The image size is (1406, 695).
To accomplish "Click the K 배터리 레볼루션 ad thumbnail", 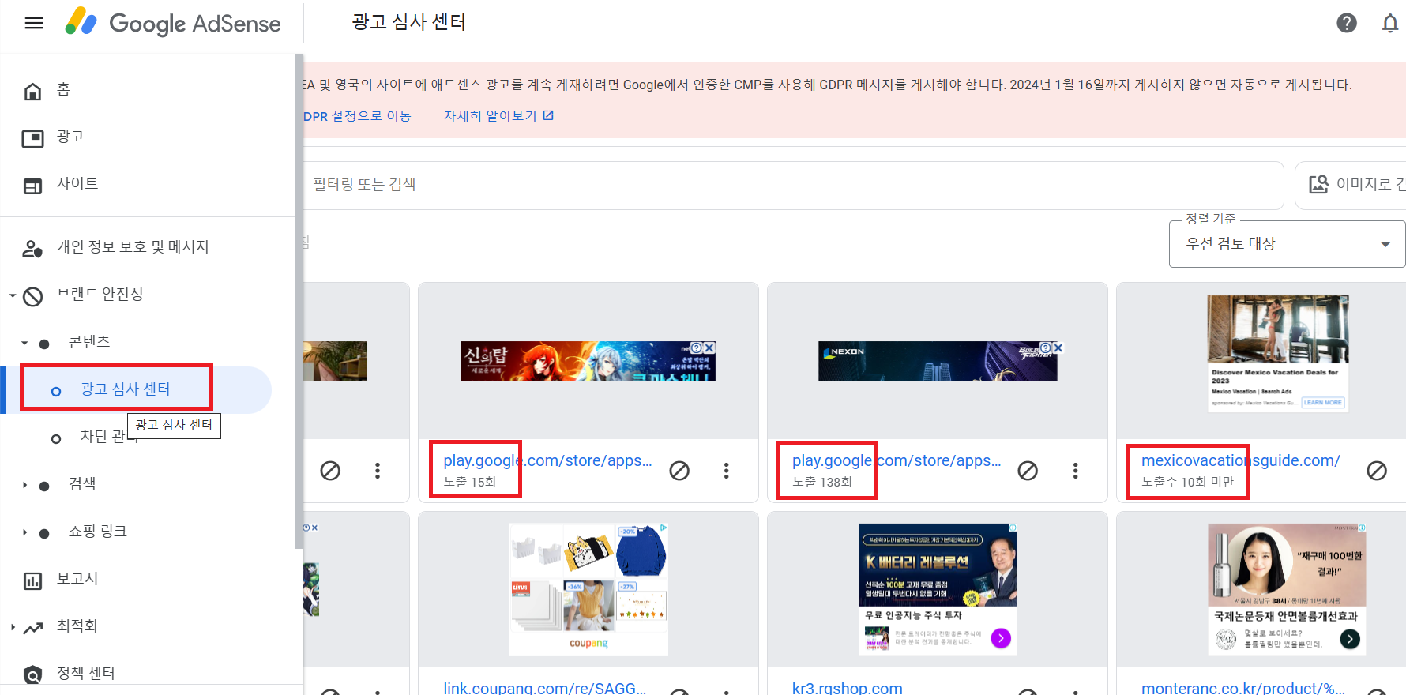I will click(938, 589).
